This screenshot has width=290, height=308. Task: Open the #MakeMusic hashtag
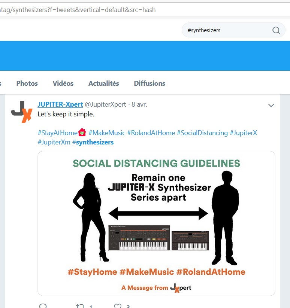point(107,133)
